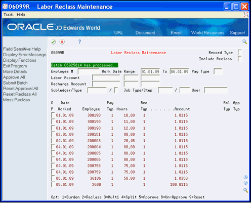Click the first Recharge Account field
Image resolution: width=251 pixels, height=203 pixels.
coord(106,84)
